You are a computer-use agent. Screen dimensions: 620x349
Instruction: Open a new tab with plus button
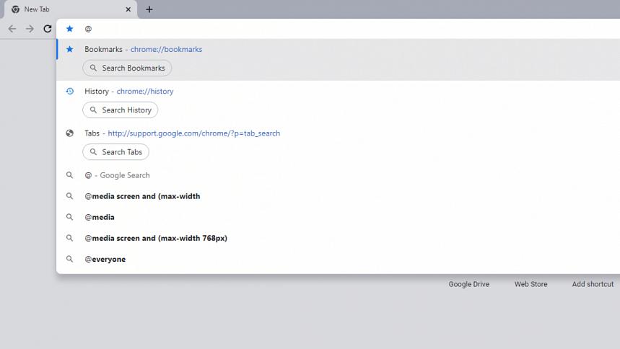pyautogui.click(x=149, y=9)
